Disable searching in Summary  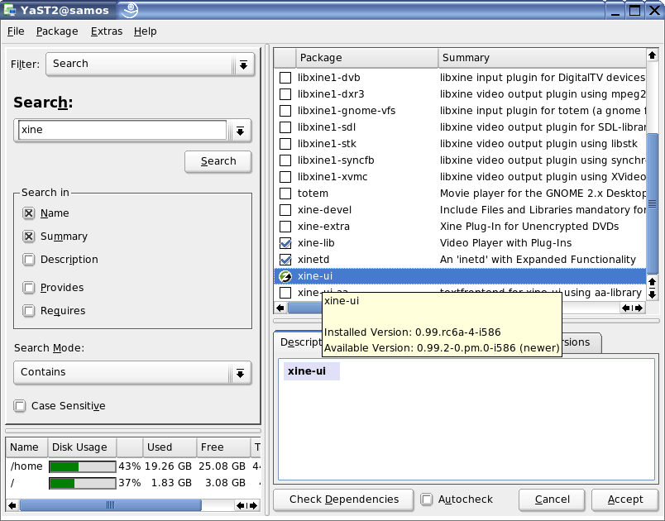pos(29,237)
